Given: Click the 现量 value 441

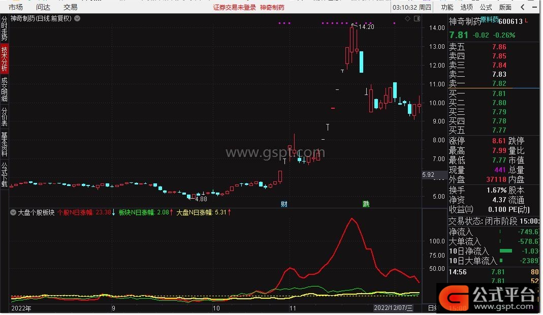Looking at the screenshot, I should click(500, 170).
